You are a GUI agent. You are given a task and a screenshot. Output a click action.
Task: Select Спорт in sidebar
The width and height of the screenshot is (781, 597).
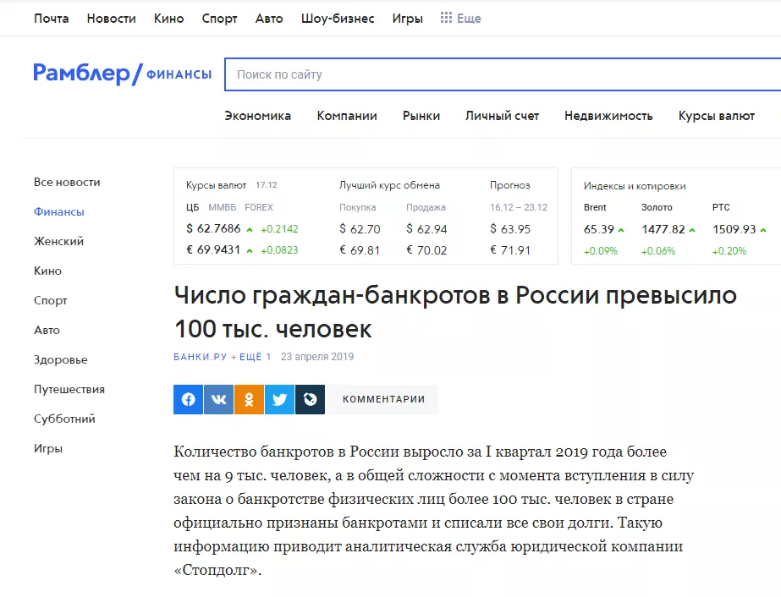[x=50, y=301]
